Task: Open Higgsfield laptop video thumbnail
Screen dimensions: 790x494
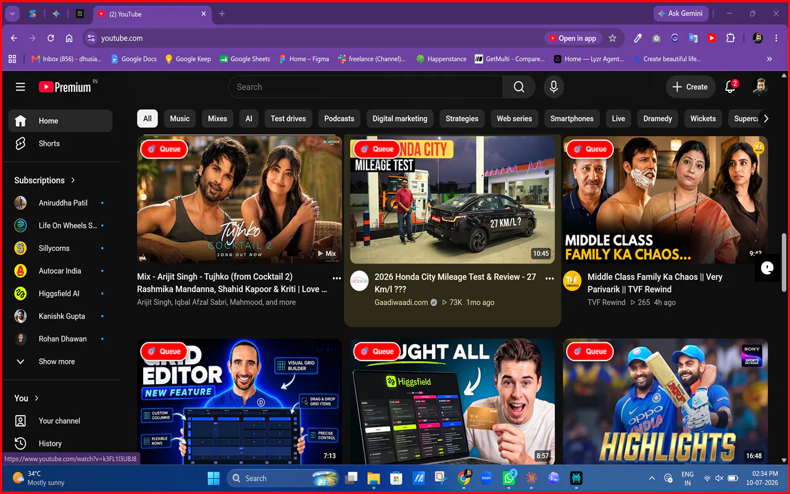Action: coord(452,401)
